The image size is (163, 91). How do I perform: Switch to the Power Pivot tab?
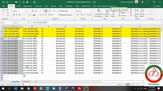[x=86, y=6]
